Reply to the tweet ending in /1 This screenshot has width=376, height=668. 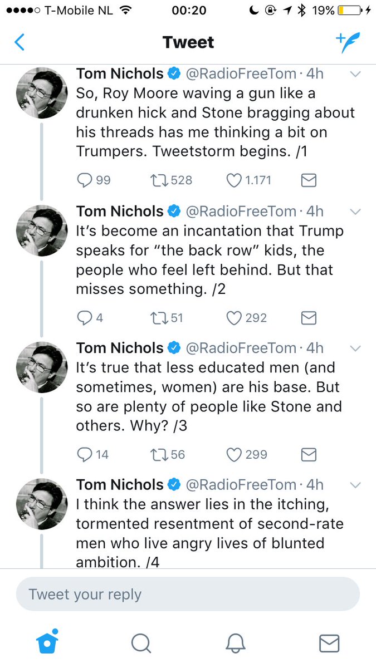[x=85, y=180]
